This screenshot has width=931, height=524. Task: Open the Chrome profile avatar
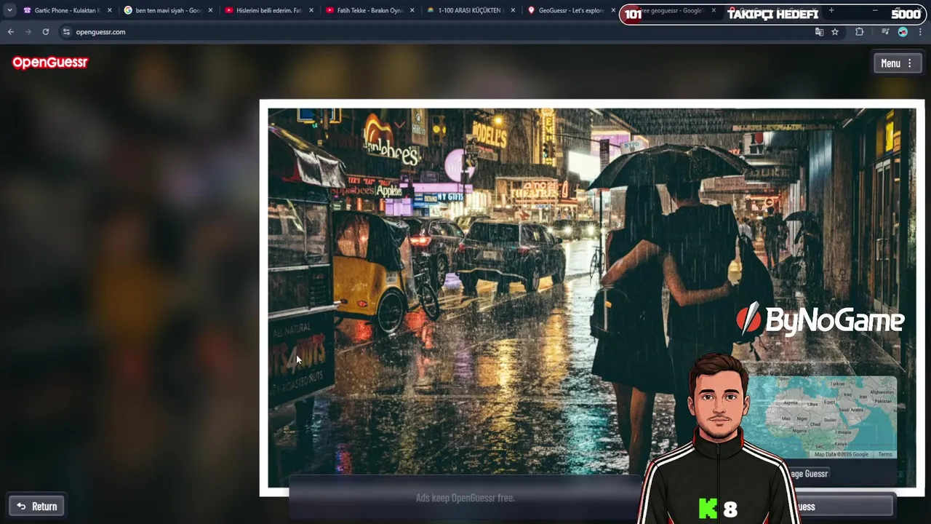[x=903, y=32]
